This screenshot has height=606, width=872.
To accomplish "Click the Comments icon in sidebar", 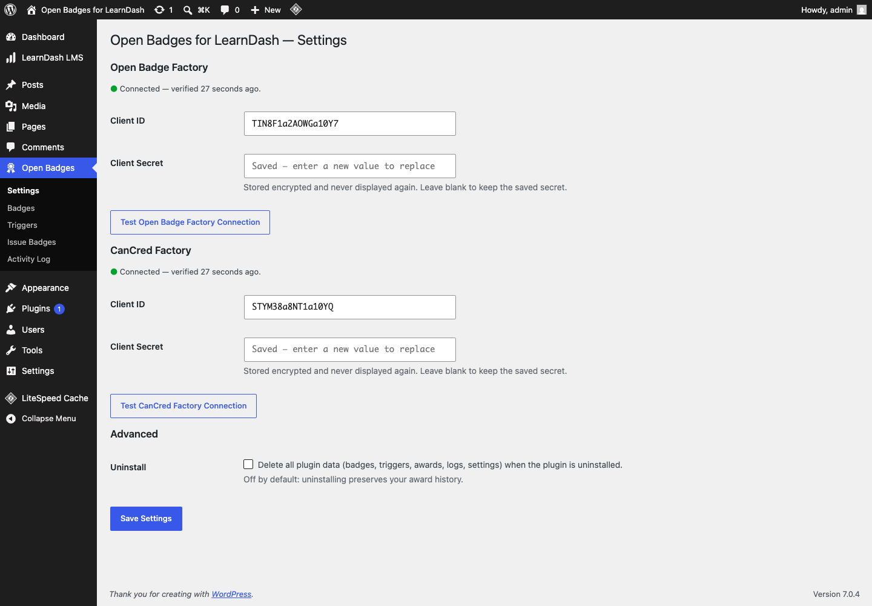I will tap(11, 147).
